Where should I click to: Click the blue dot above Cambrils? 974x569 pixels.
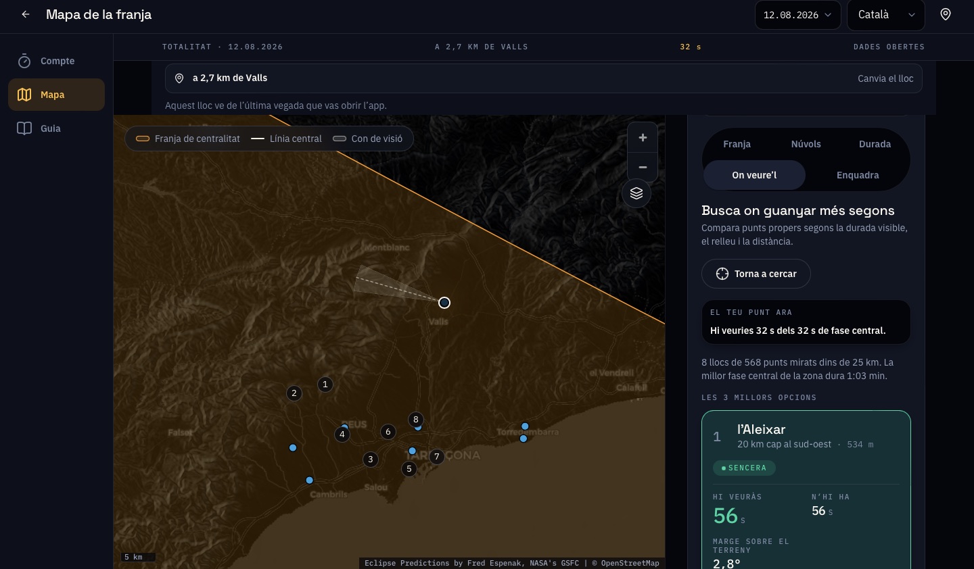pos(309,480)
